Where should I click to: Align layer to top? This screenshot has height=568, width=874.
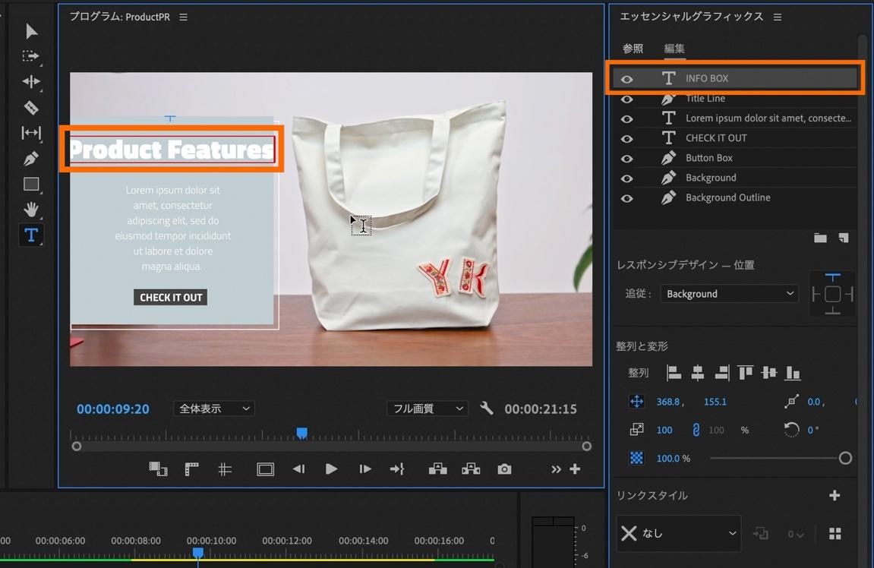[x=745, y=372]
